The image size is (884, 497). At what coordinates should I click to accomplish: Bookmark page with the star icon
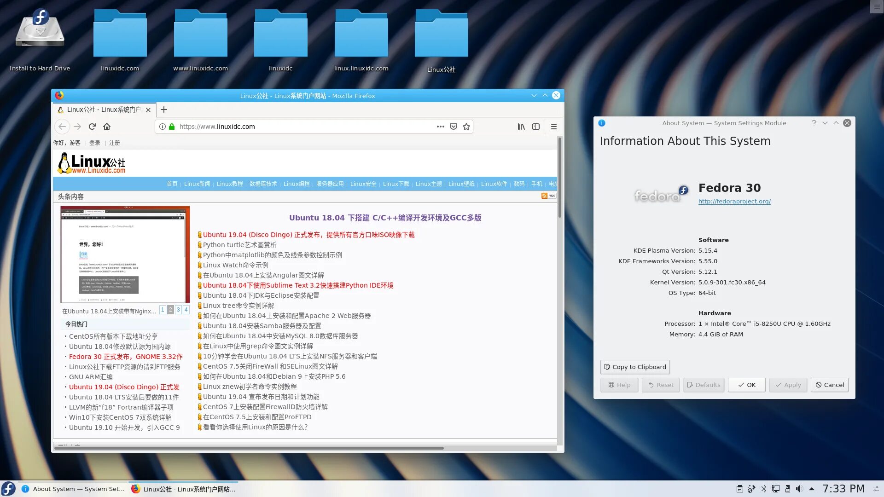click(466, 127)
